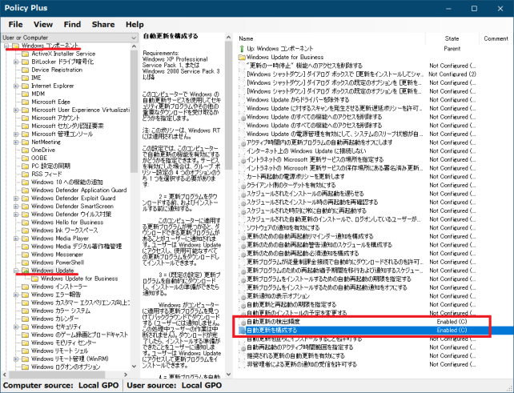Viewport: 514px width, 393px height.
Task: Select the policy 非管理者による更新の通知の受信を許可する
Action: click(x=302, y=364)
